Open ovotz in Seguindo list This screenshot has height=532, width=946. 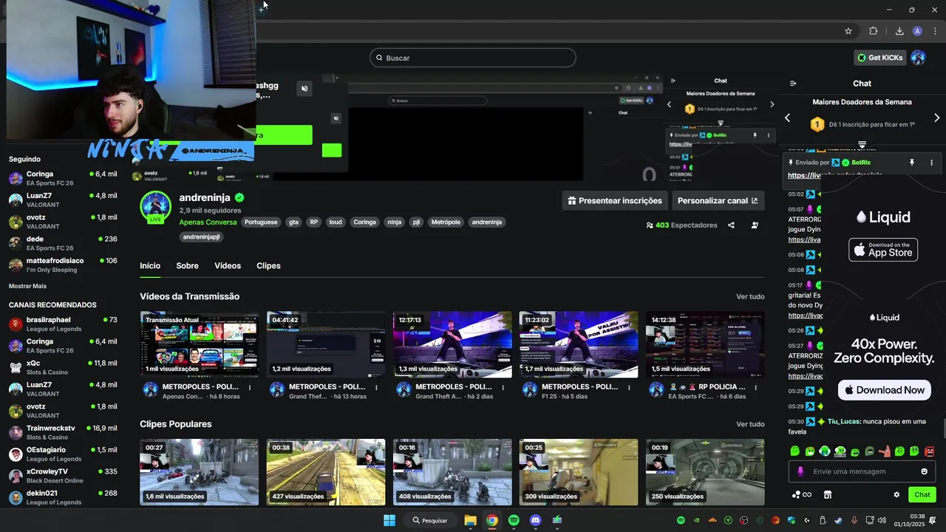point(63,222)
